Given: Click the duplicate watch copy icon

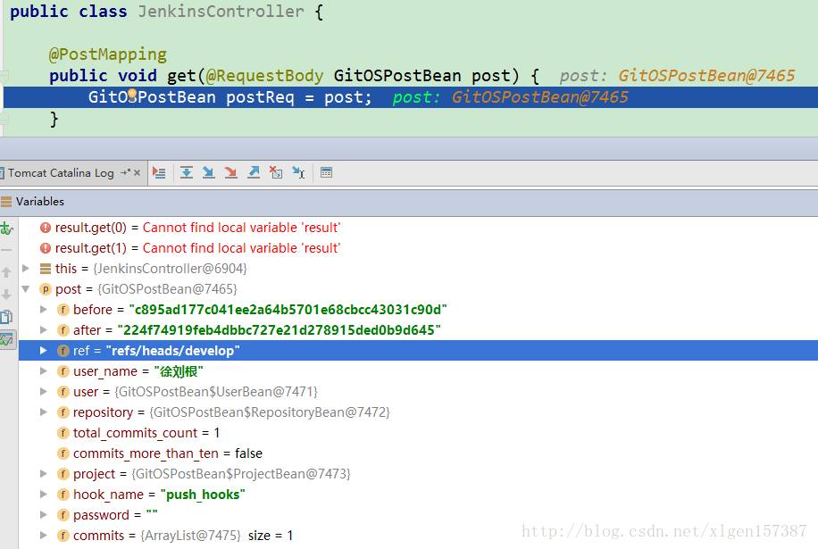Looking at the screenshot, I should (x=7, y=317).
